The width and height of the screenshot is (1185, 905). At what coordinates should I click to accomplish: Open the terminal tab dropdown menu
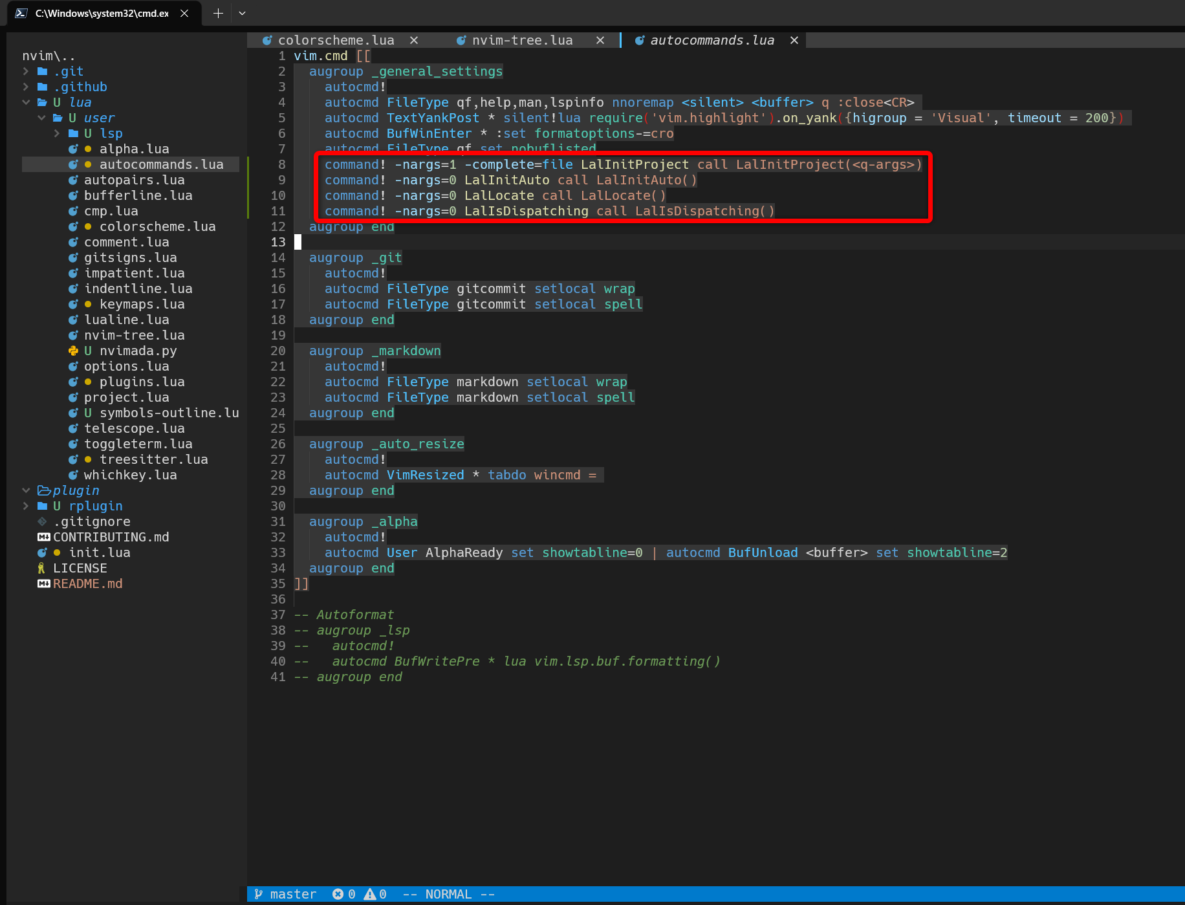coord(242,13)
